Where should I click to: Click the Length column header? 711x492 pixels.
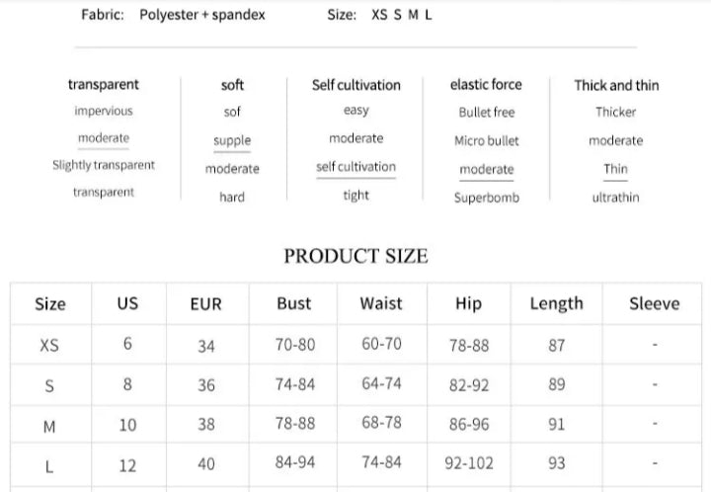point(556,303)
